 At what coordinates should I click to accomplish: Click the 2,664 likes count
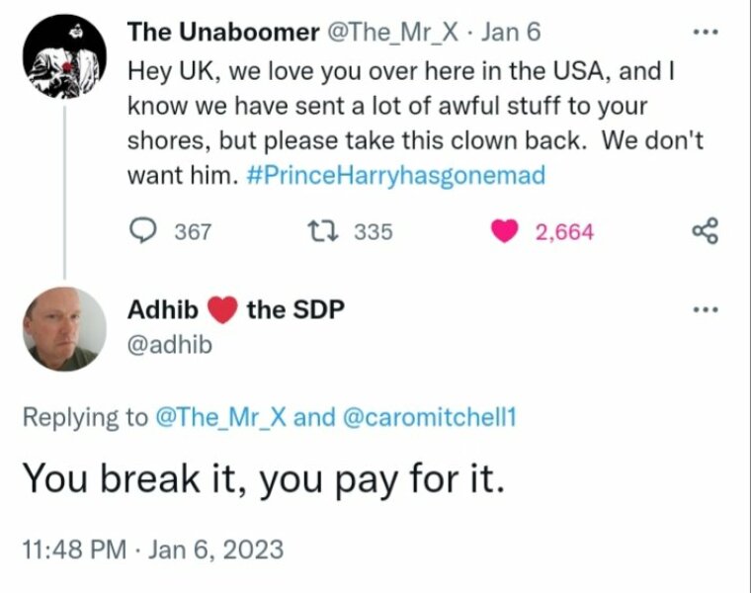click(564, 231)
